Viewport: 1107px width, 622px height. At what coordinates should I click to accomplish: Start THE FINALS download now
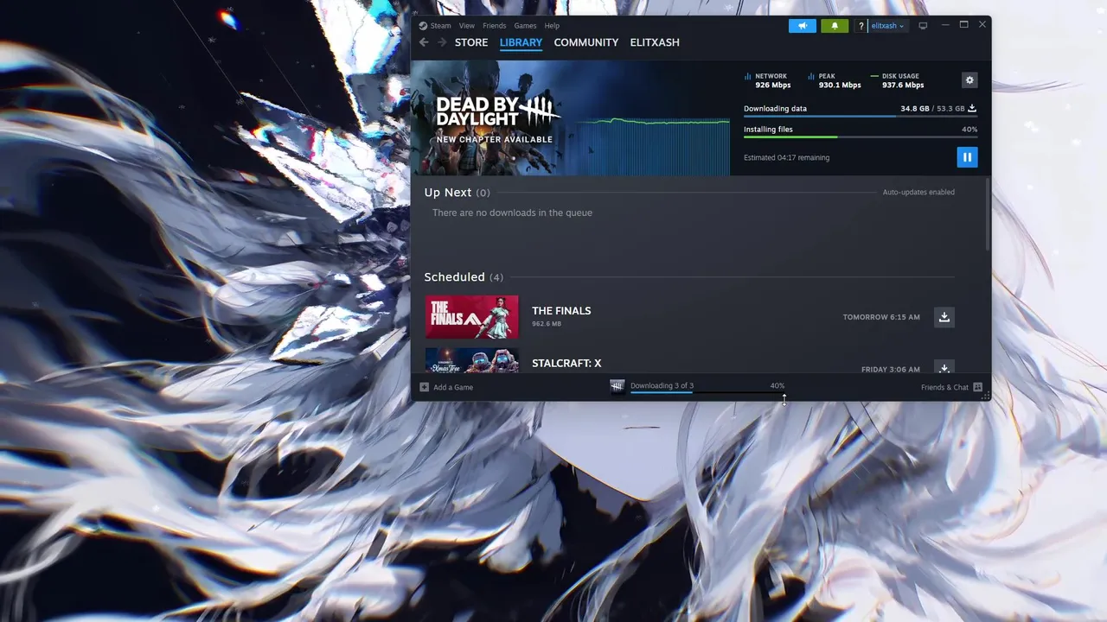coord(944,317)
